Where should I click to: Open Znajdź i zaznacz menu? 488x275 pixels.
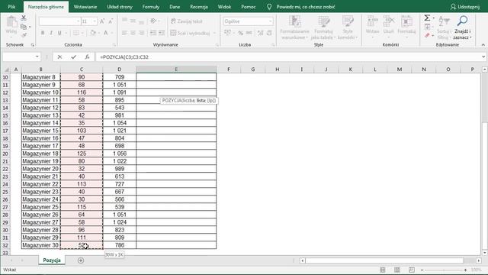click(462, 27)
